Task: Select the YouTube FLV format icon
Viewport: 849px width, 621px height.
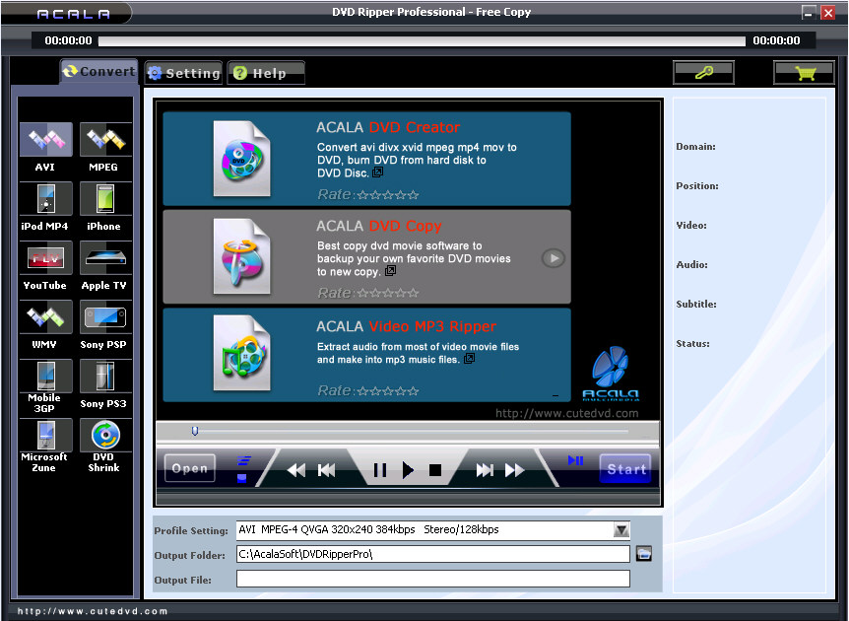Action: [x=46, y=258]
